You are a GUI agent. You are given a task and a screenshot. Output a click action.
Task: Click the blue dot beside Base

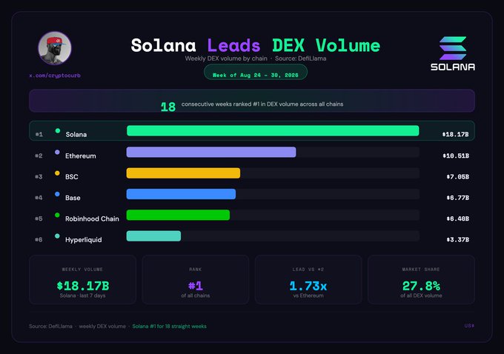(x=57, y=194)
